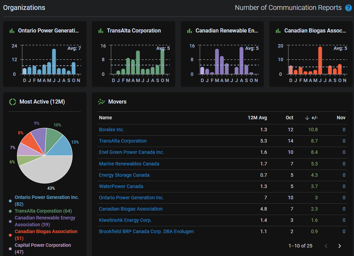Open WaterPower Canada link

pyautogui.click(x=121, y=186)
